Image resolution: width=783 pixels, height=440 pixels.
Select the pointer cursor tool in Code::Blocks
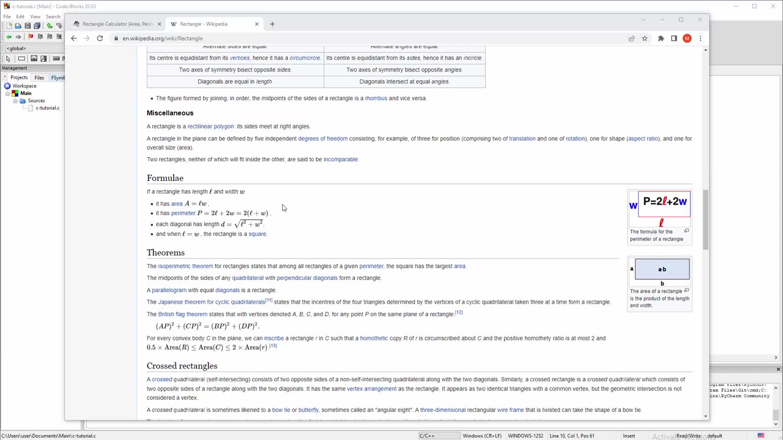(8, 59)
